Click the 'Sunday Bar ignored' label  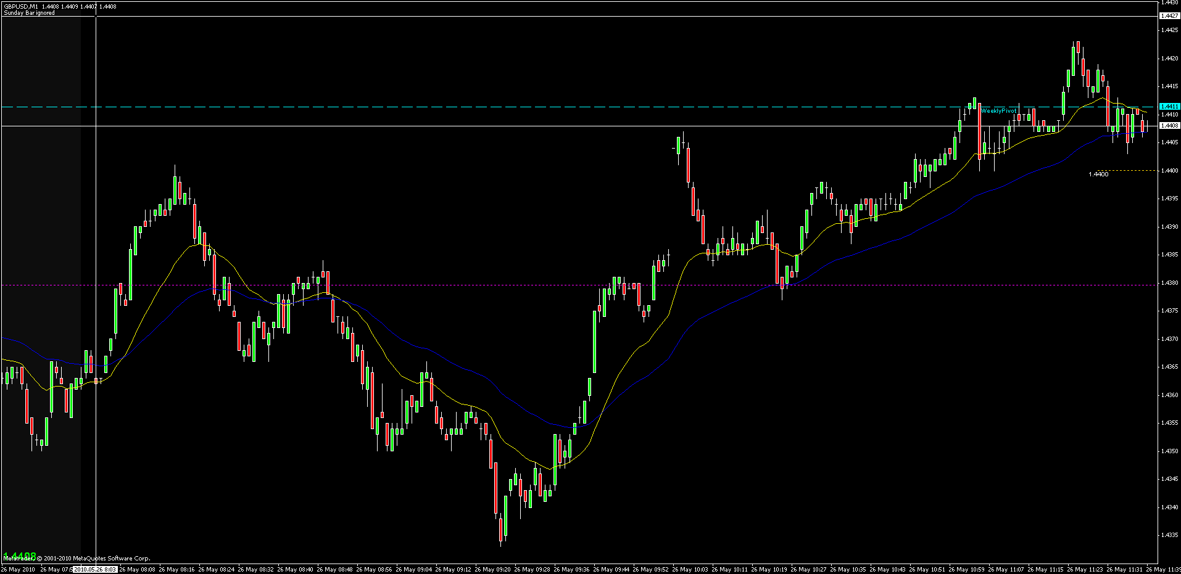coord(29,13)
